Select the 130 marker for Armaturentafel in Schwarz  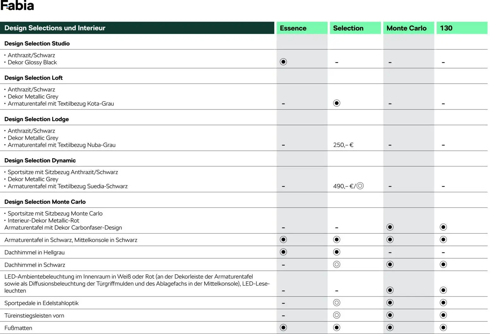coord(443,240)
